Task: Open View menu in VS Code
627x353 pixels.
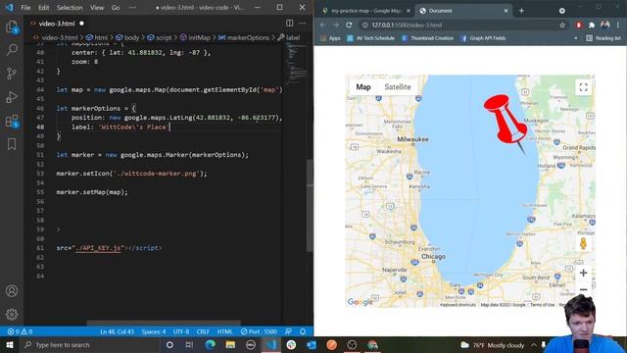Action: [x=97, y=8]
